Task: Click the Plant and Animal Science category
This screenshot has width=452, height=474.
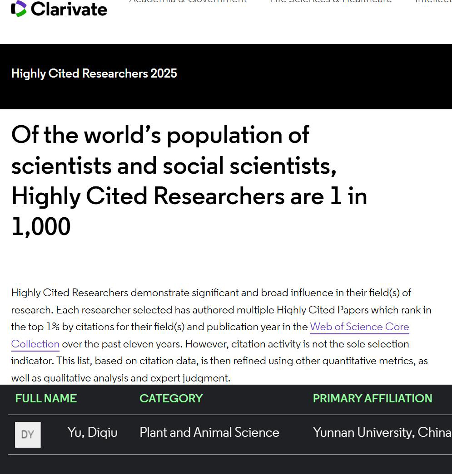Action: [x=209, y=433]
